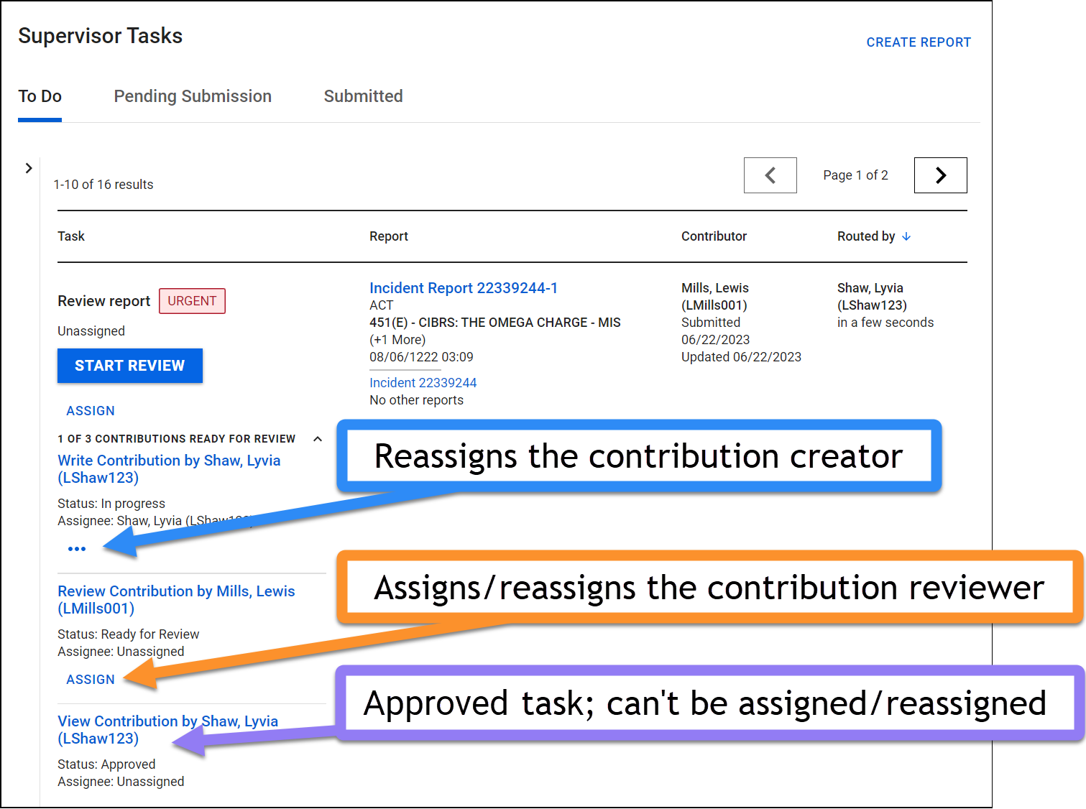The image size is (1086, 809).
Task: Click CREATE REPORT at the top right
Action: pyautogui.click(x=918, y=42)
